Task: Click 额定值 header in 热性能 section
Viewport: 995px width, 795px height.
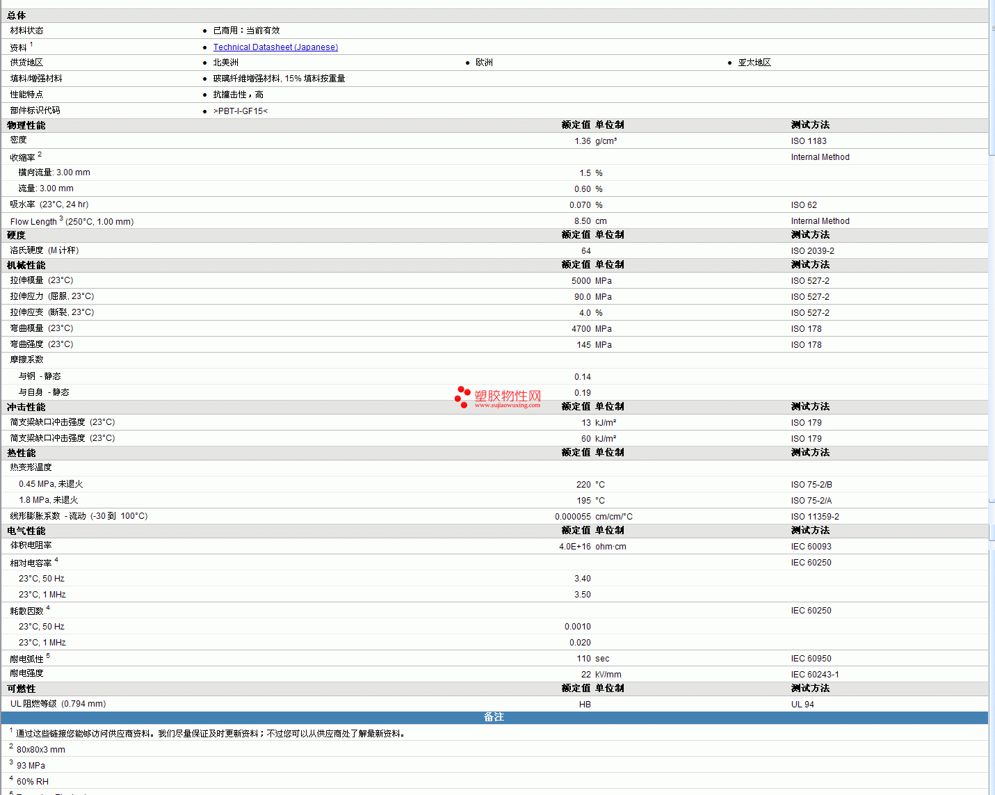Action: coord(576,453)
